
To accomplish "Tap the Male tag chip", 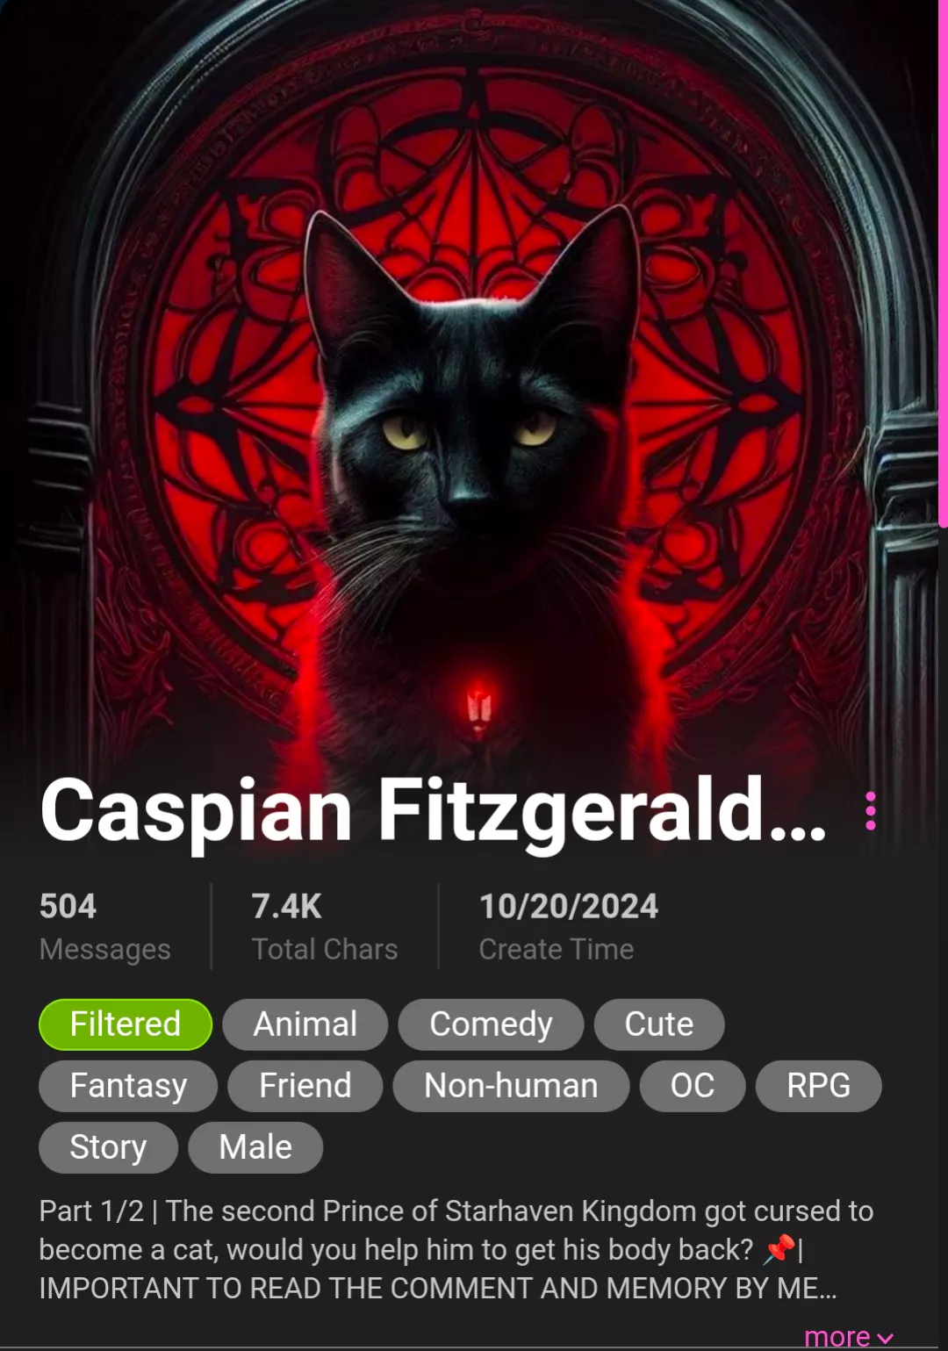I will (x=255, y=1147).
